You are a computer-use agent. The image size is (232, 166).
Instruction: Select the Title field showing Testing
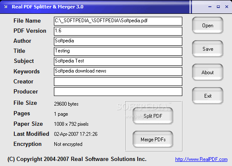118,51
